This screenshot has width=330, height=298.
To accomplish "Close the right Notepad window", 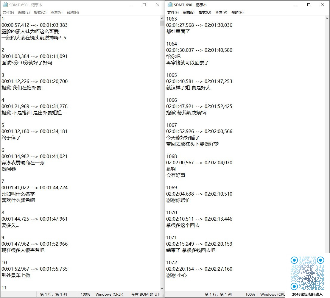I will pyautogui.click(x=323, y=5).
